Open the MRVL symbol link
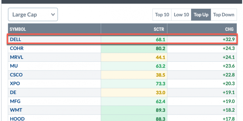The width and height of the screenshot is (243, 121). 17,57
